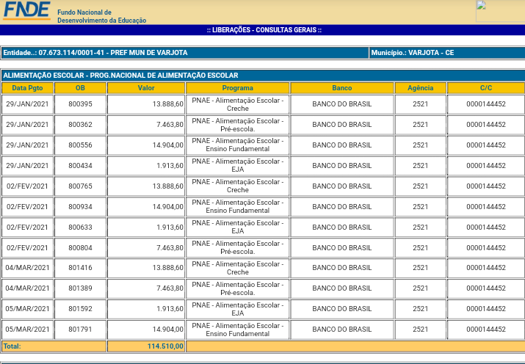Click agency 2521 in OB 801389 row
Viewport: 525px width, 364px height.
coord(421,288)
